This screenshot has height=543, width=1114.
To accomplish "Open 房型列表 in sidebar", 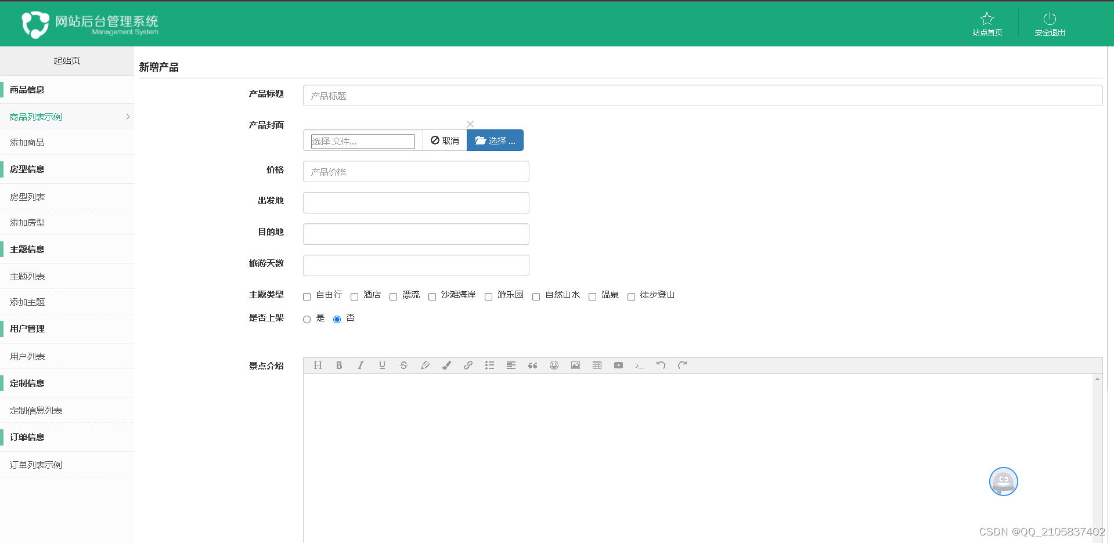I will (x=67, y=197).
